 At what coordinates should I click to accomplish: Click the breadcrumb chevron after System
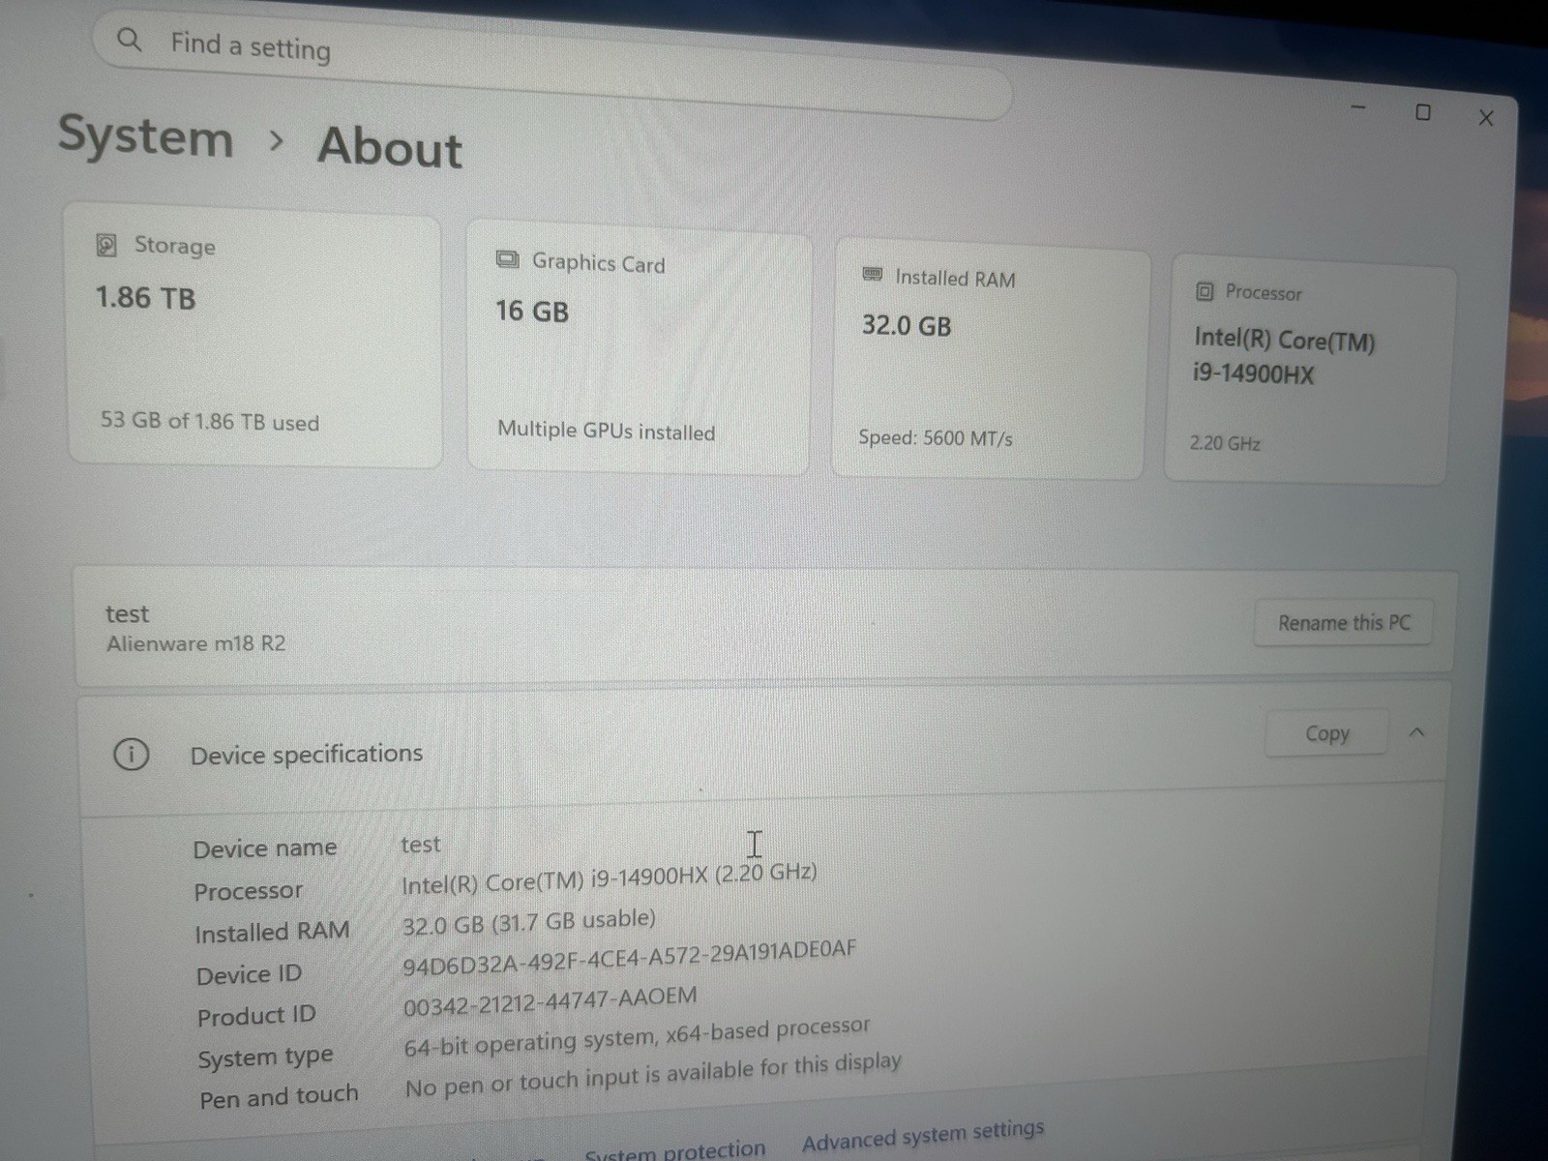277,141
